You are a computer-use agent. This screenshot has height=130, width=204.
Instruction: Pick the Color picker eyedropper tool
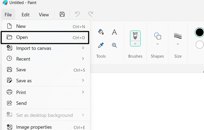pos(101,45)
